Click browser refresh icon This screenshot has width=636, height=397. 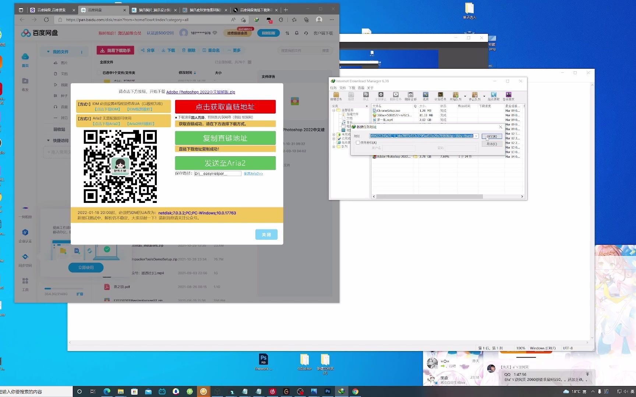click(46, 19)
